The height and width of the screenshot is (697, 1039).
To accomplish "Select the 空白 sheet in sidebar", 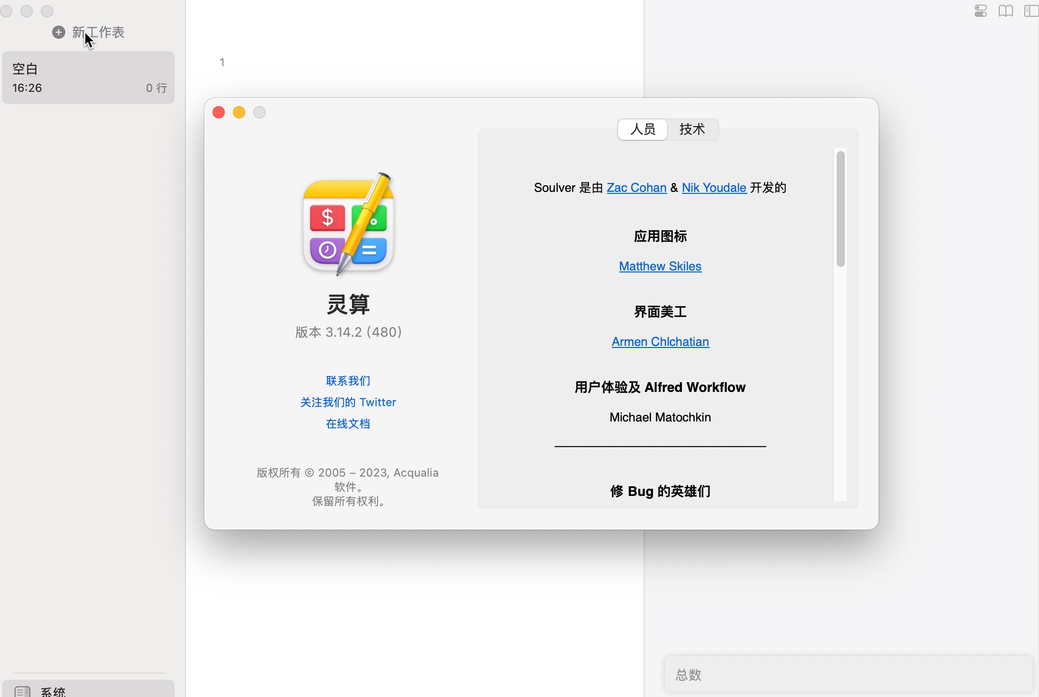I will click(x=88, y=78).
